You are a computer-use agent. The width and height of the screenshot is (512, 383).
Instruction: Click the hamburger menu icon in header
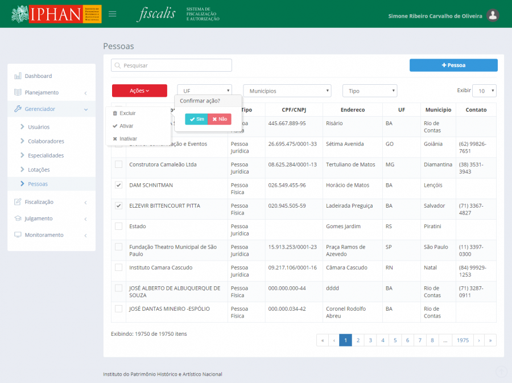click(112, 14)
